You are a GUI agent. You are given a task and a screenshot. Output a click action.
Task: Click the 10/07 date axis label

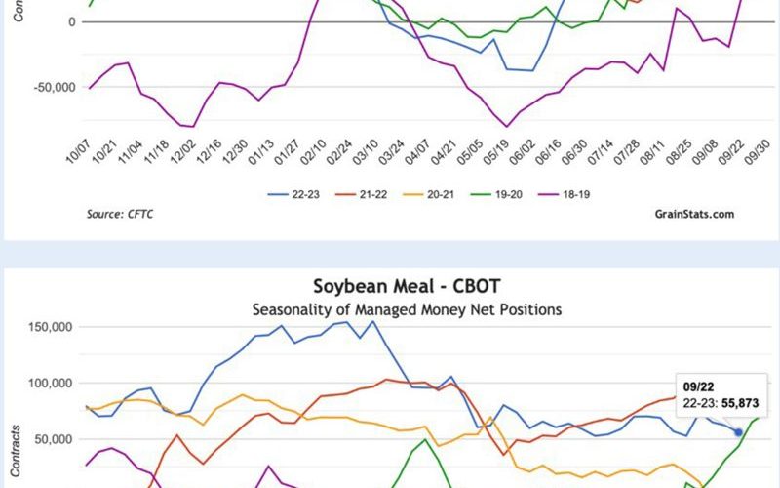pyautogui.click(x=78, y=151)
